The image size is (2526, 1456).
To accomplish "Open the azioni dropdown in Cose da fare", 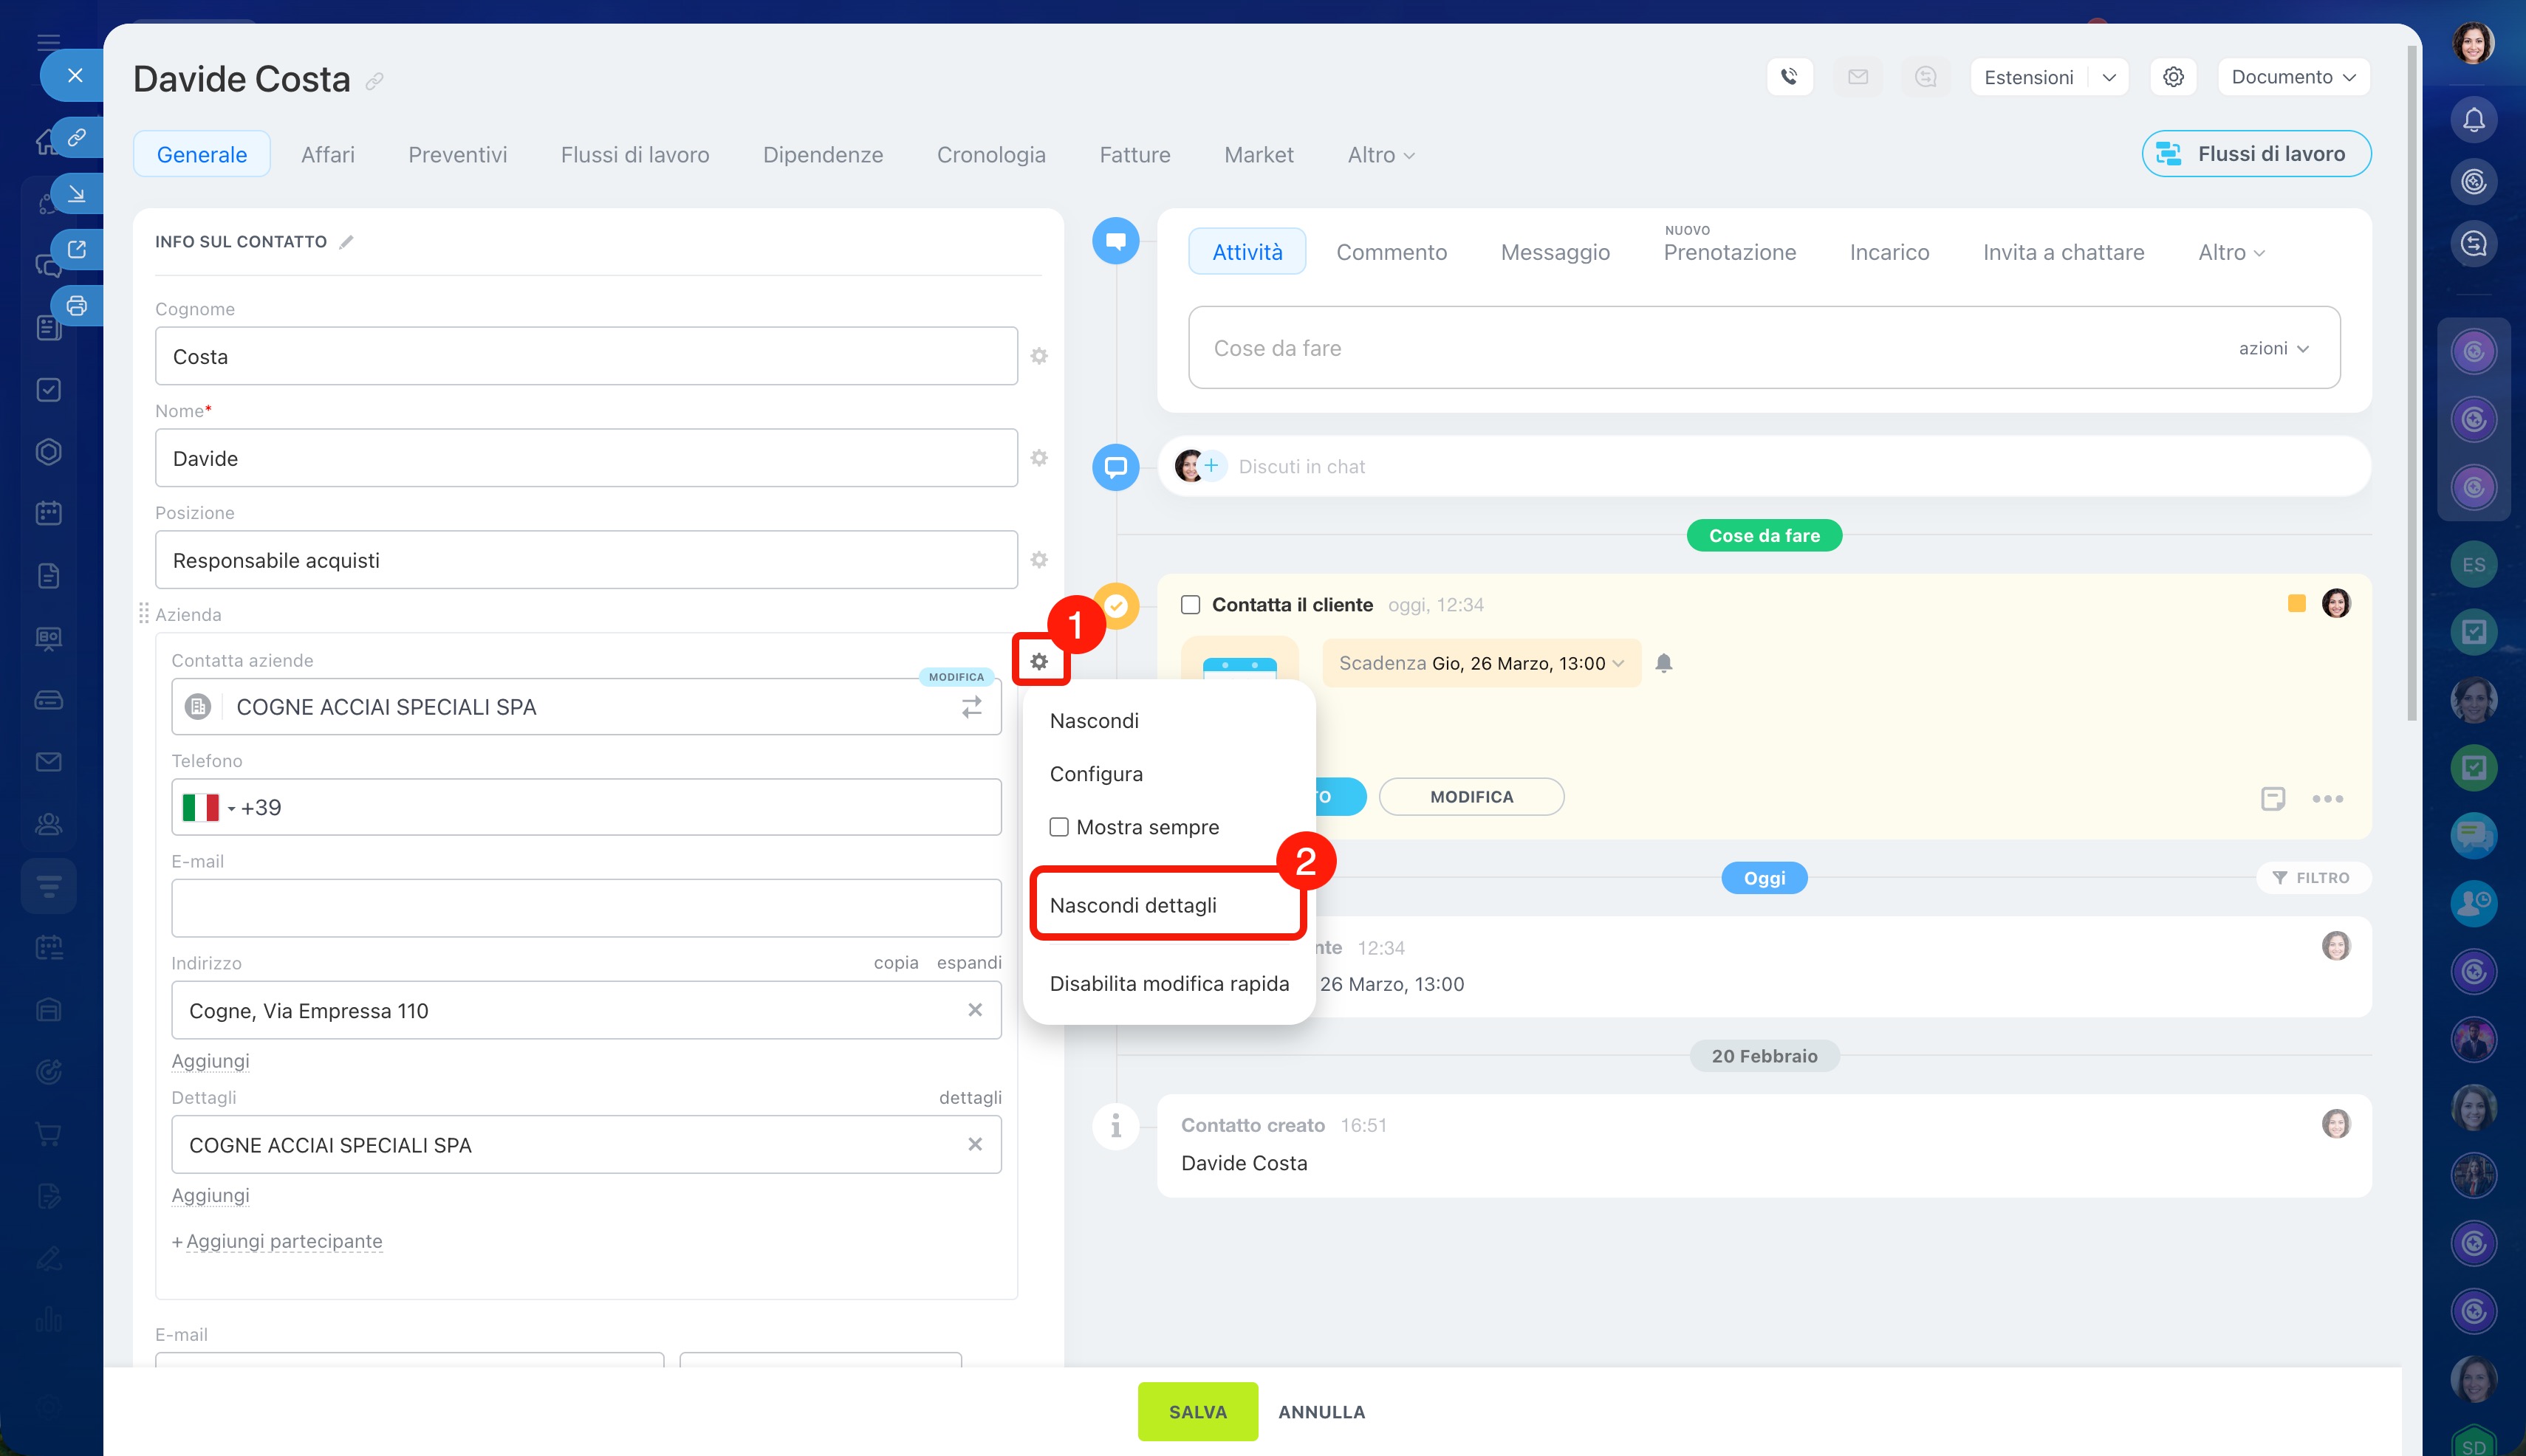I will [2273, 348].
